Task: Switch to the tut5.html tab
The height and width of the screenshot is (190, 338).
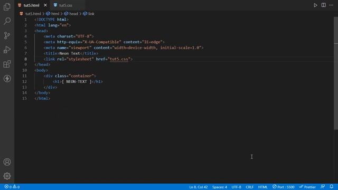Action: pos(31,5)
